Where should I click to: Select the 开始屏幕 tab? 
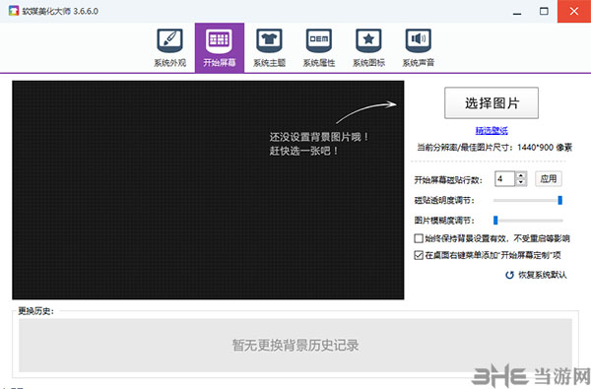[220, 48]
